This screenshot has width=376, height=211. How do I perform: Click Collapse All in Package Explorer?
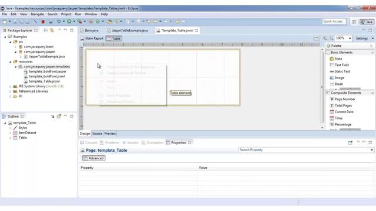46,30
